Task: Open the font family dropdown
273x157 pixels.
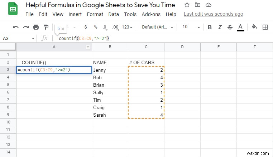Action: (158, 27)
